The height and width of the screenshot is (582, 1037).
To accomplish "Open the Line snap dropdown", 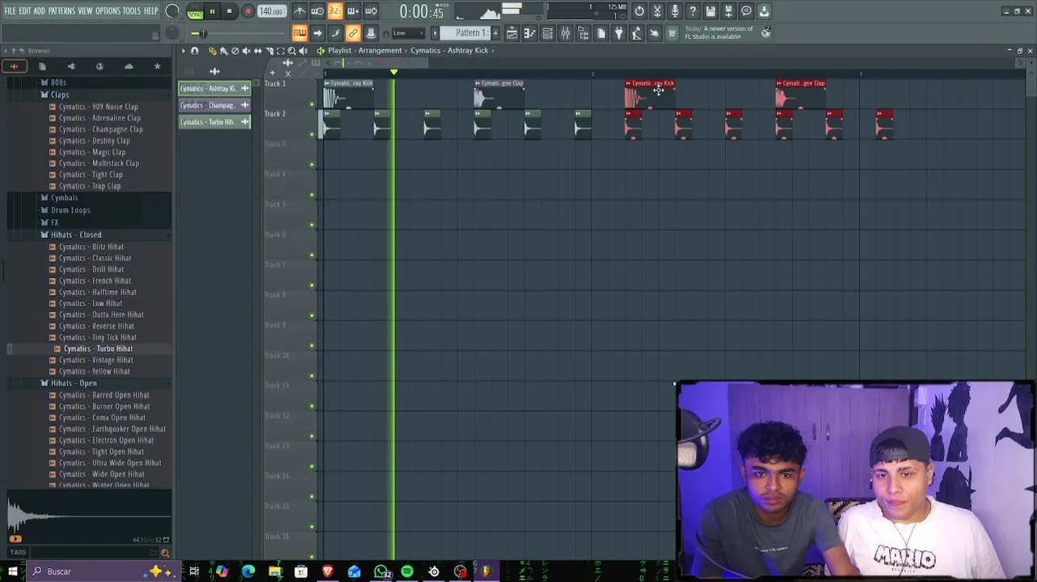I will (408, 33).
